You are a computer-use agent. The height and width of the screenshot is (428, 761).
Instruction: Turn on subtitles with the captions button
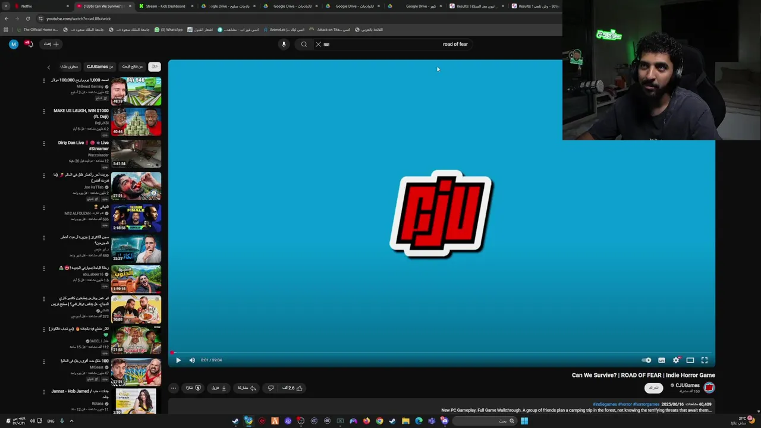tap(662, 360)
